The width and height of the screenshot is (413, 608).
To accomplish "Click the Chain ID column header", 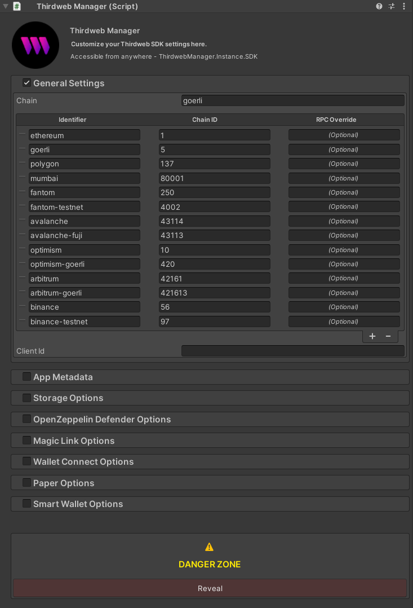I will pyautogui.click(x=205, y=120).
